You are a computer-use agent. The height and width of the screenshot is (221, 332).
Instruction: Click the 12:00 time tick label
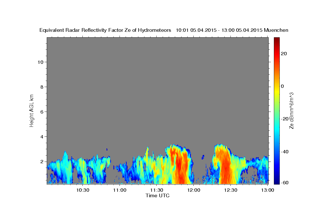[x=194, y=190]
